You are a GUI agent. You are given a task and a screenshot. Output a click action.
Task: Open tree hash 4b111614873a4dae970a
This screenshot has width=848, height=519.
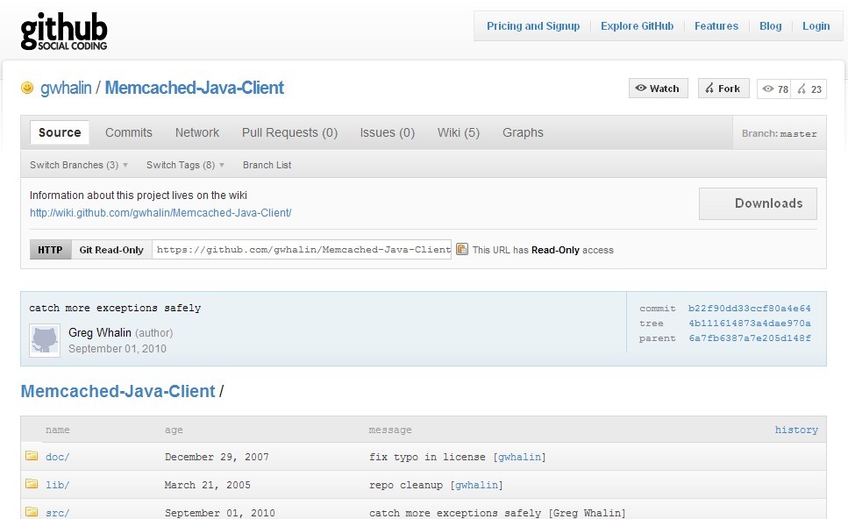pyautogui.click(x=749, y=323)
